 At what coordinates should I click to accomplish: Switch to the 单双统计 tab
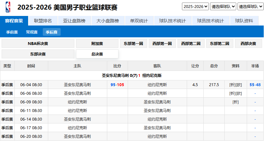(x=139, y=21)
